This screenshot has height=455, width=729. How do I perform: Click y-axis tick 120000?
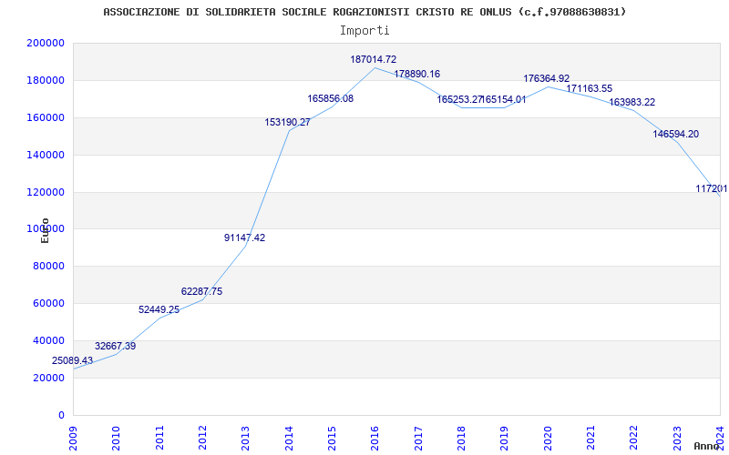pyautogui.click(x=46, y=192)
